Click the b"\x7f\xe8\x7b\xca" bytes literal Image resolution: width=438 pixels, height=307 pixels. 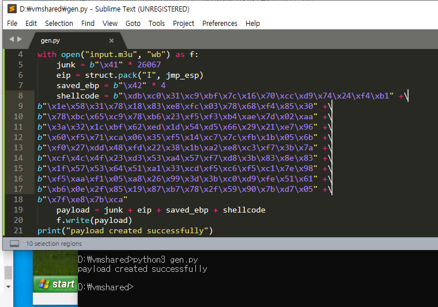[82, 200]
